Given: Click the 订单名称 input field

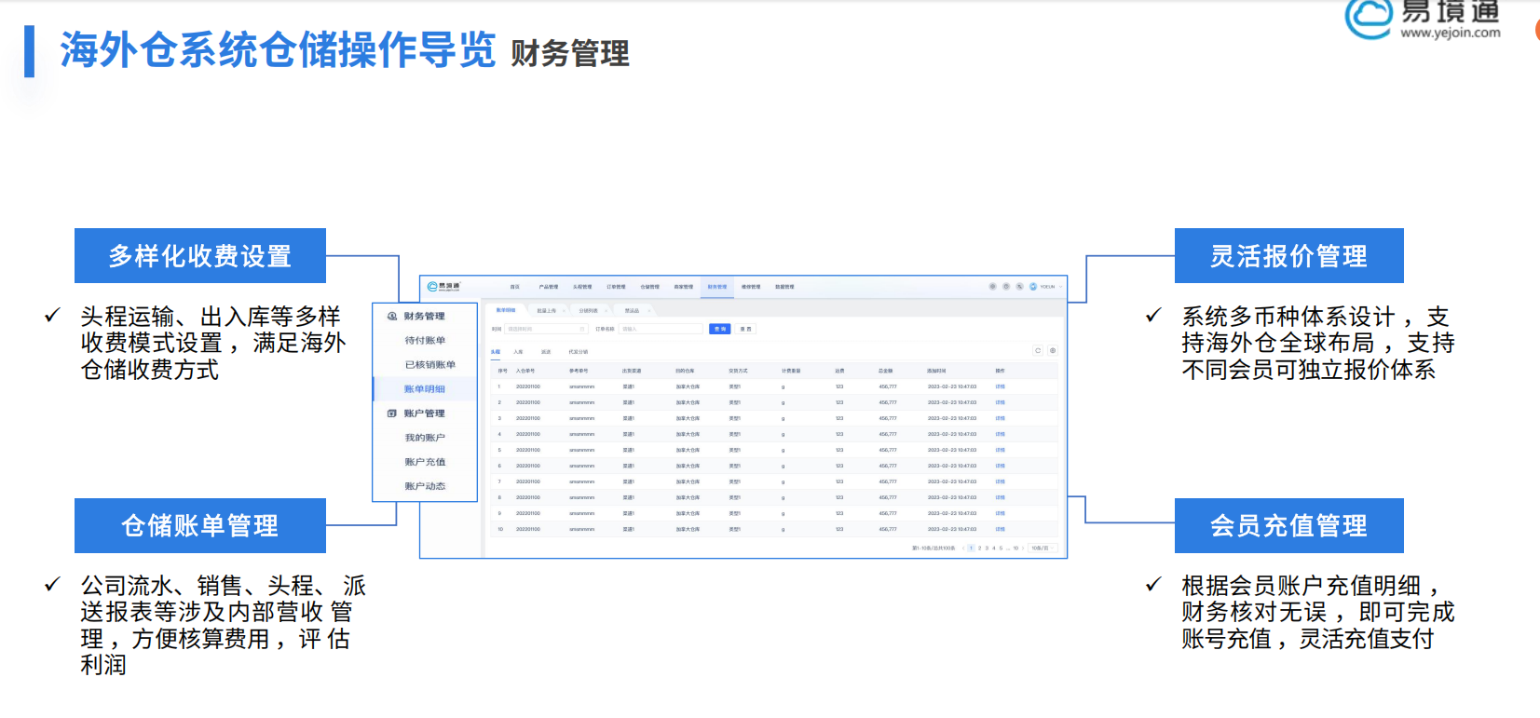Looking at the screenshot, I should (x=661, y=329).
